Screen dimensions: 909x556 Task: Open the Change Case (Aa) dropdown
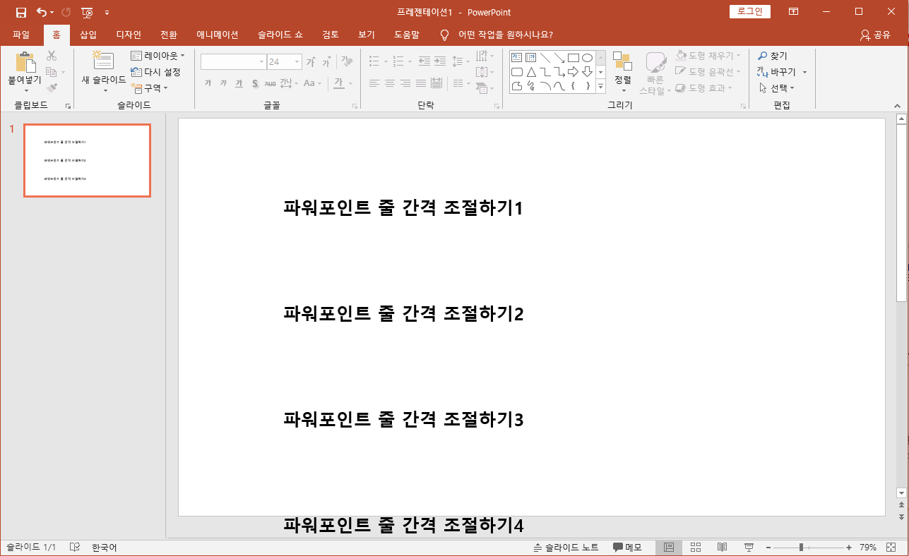tap(313, 83)
